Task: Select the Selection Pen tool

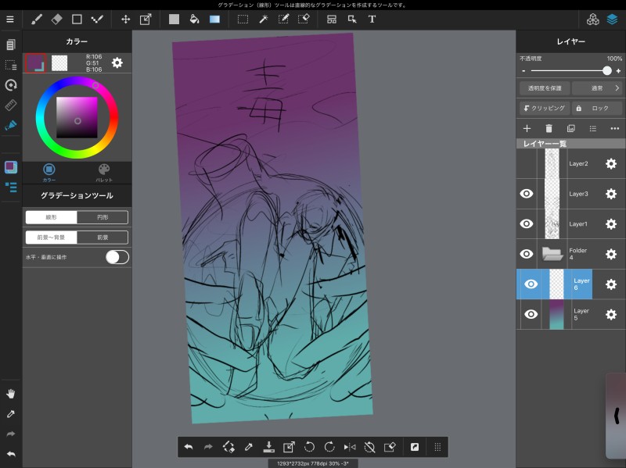Action: pos(283,19)
